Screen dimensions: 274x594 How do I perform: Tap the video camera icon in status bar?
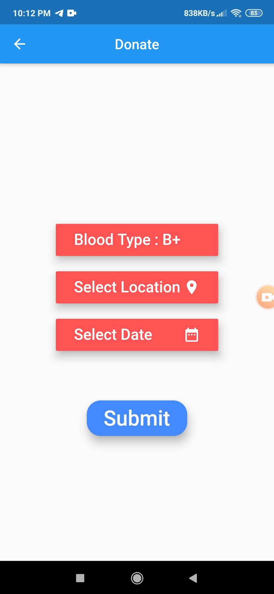tap(72, 13)
